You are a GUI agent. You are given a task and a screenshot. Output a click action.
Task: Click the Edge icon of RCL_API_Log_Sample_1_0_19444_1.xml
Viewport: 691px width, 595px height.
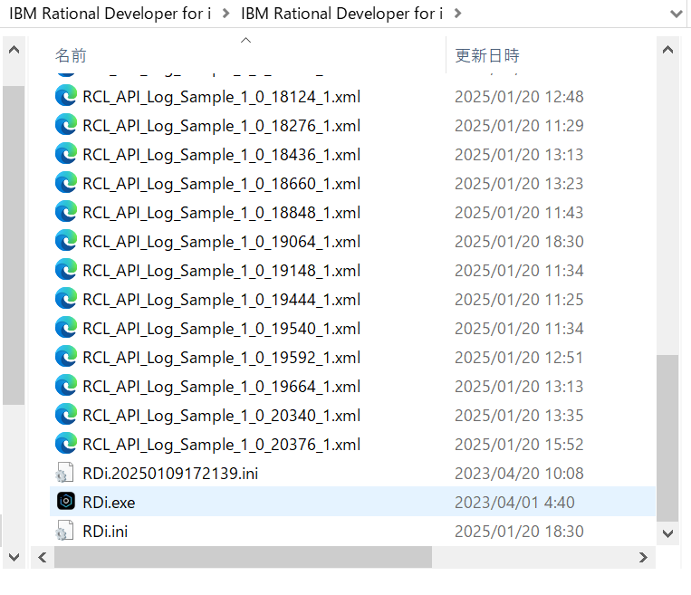tap(66, 299)
